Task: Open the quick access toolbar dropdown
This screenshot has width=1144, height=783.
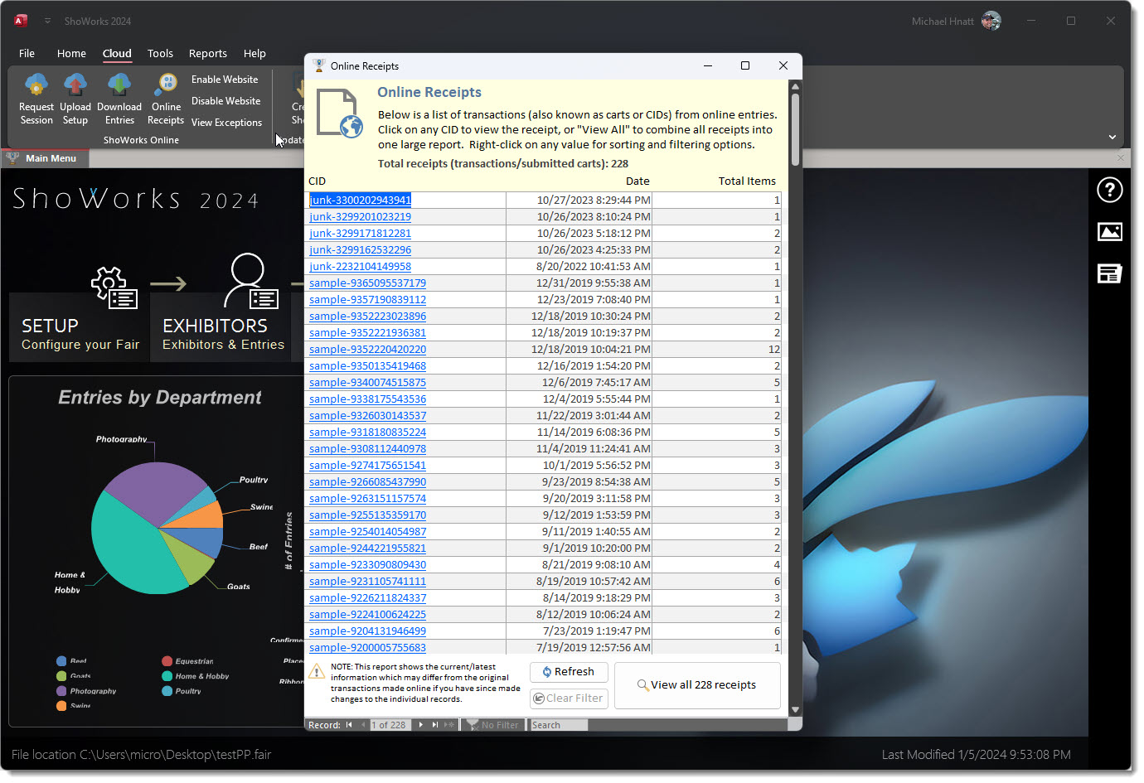Action: 47,21
